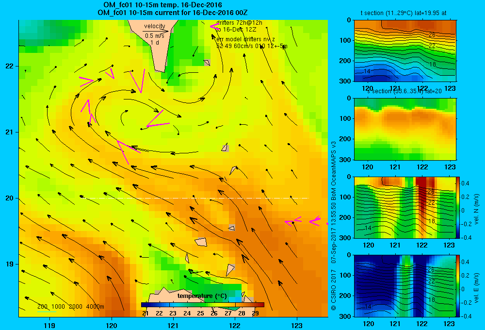The width and height of the screenshot is (485, 330).
Task: Click latitude label 20 on main map axis
Action: (x=9, y=198)
